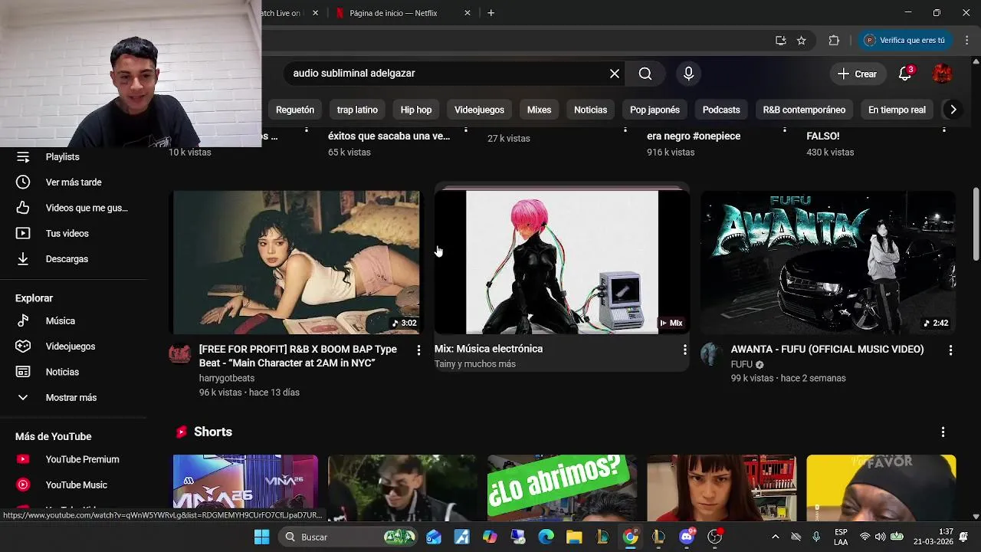Click the harrygotbeats channel name
The height and width of the screenshot is (552, 981).
[227, 378]
